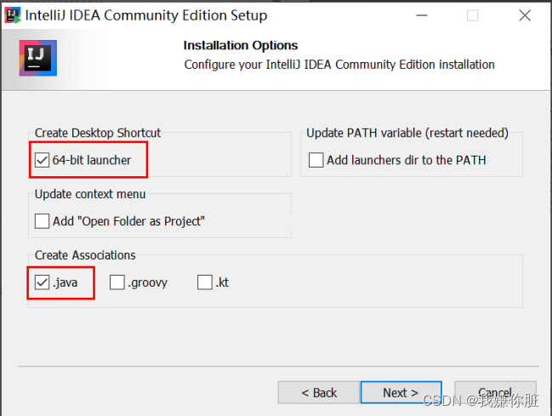Uncheck the 64-bit launcher checkbox
Screen dimensions: 552x416
coord(42,160)
